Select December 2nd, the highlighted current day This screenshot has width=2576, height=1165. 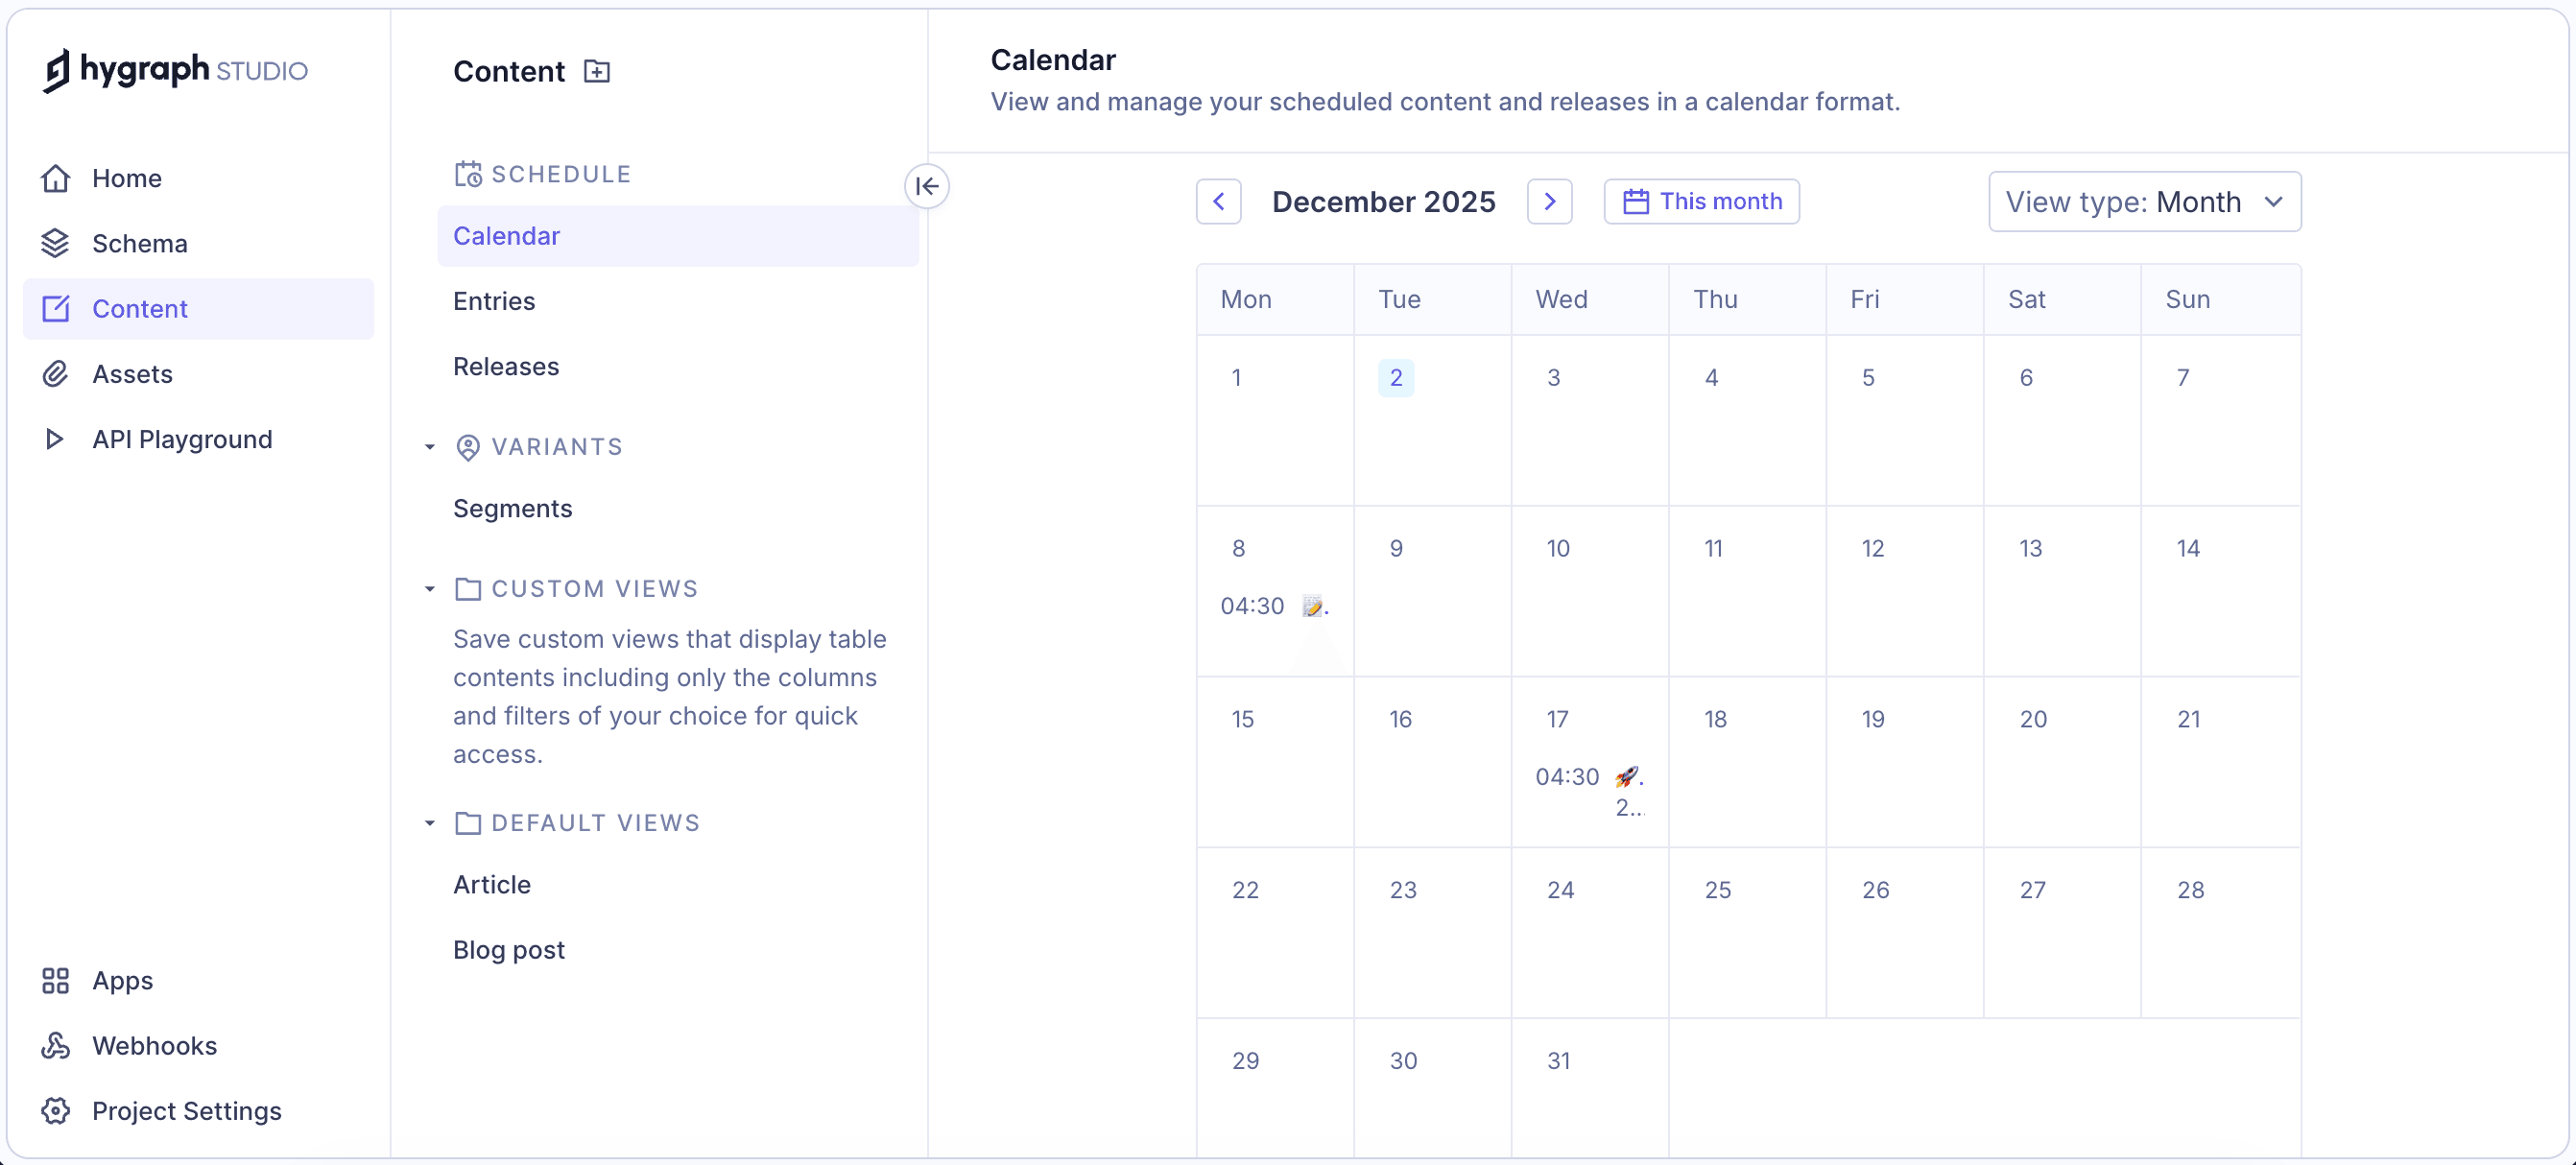click(1396, 377)
